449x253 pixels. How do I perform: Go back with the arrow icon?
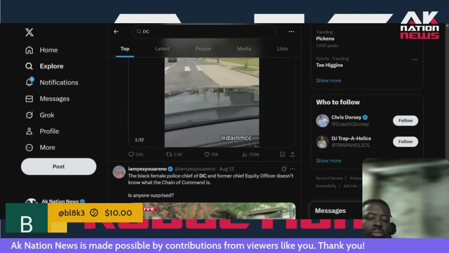click(x=116, y=32)
